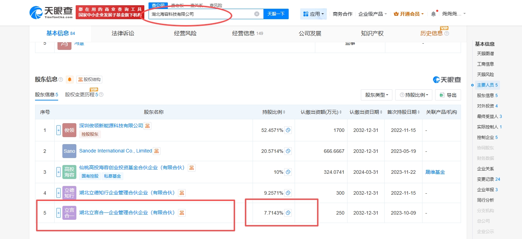Viewport: 522px width, 239px height.
Task: Click the 立言合一 company logo
Action: point(69,213)
